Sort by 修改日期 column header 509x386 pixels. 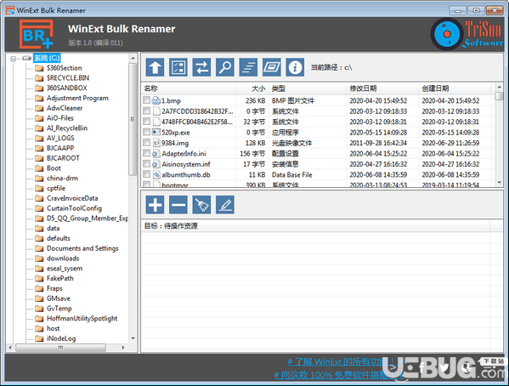pyautogui.click(x=382, y=88)
